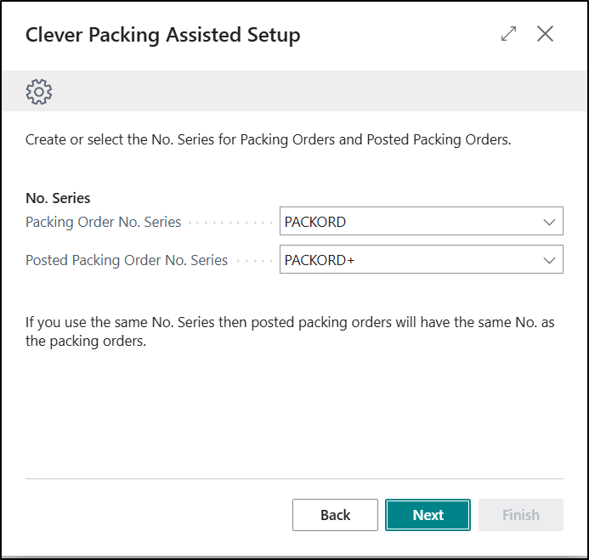
Task: Expand the dialog to full screen
Action: click(508, 34)
